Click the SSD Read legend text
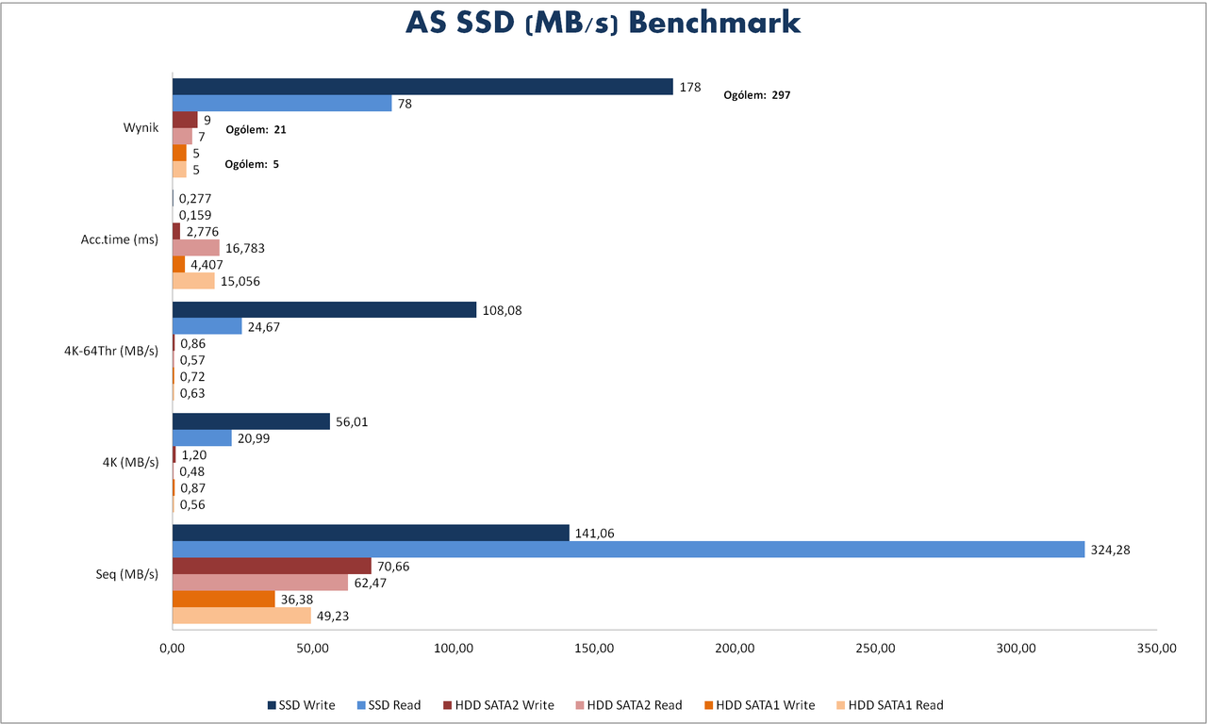The width and height of the screenshot is (1207, 724). 394,705
